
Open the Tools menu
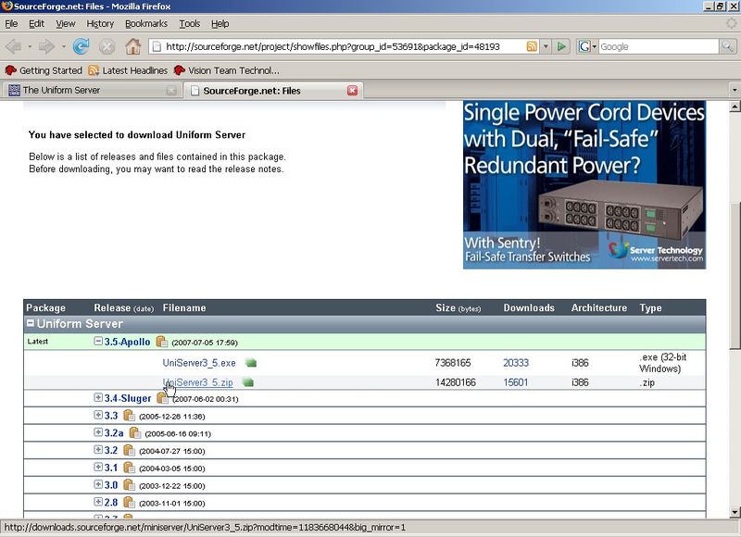(x=190, y=24)
